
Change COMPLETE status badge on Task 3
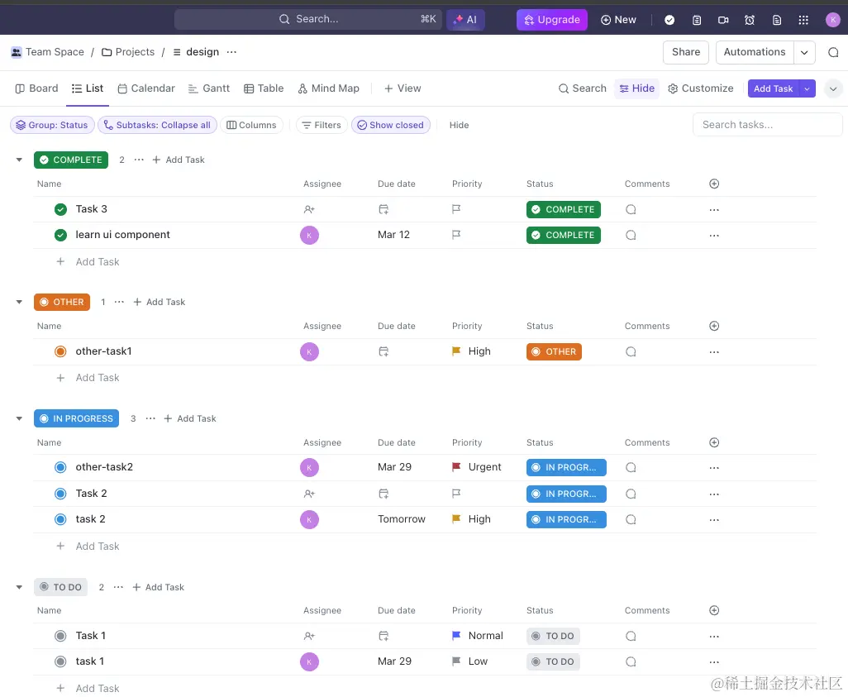563,209
